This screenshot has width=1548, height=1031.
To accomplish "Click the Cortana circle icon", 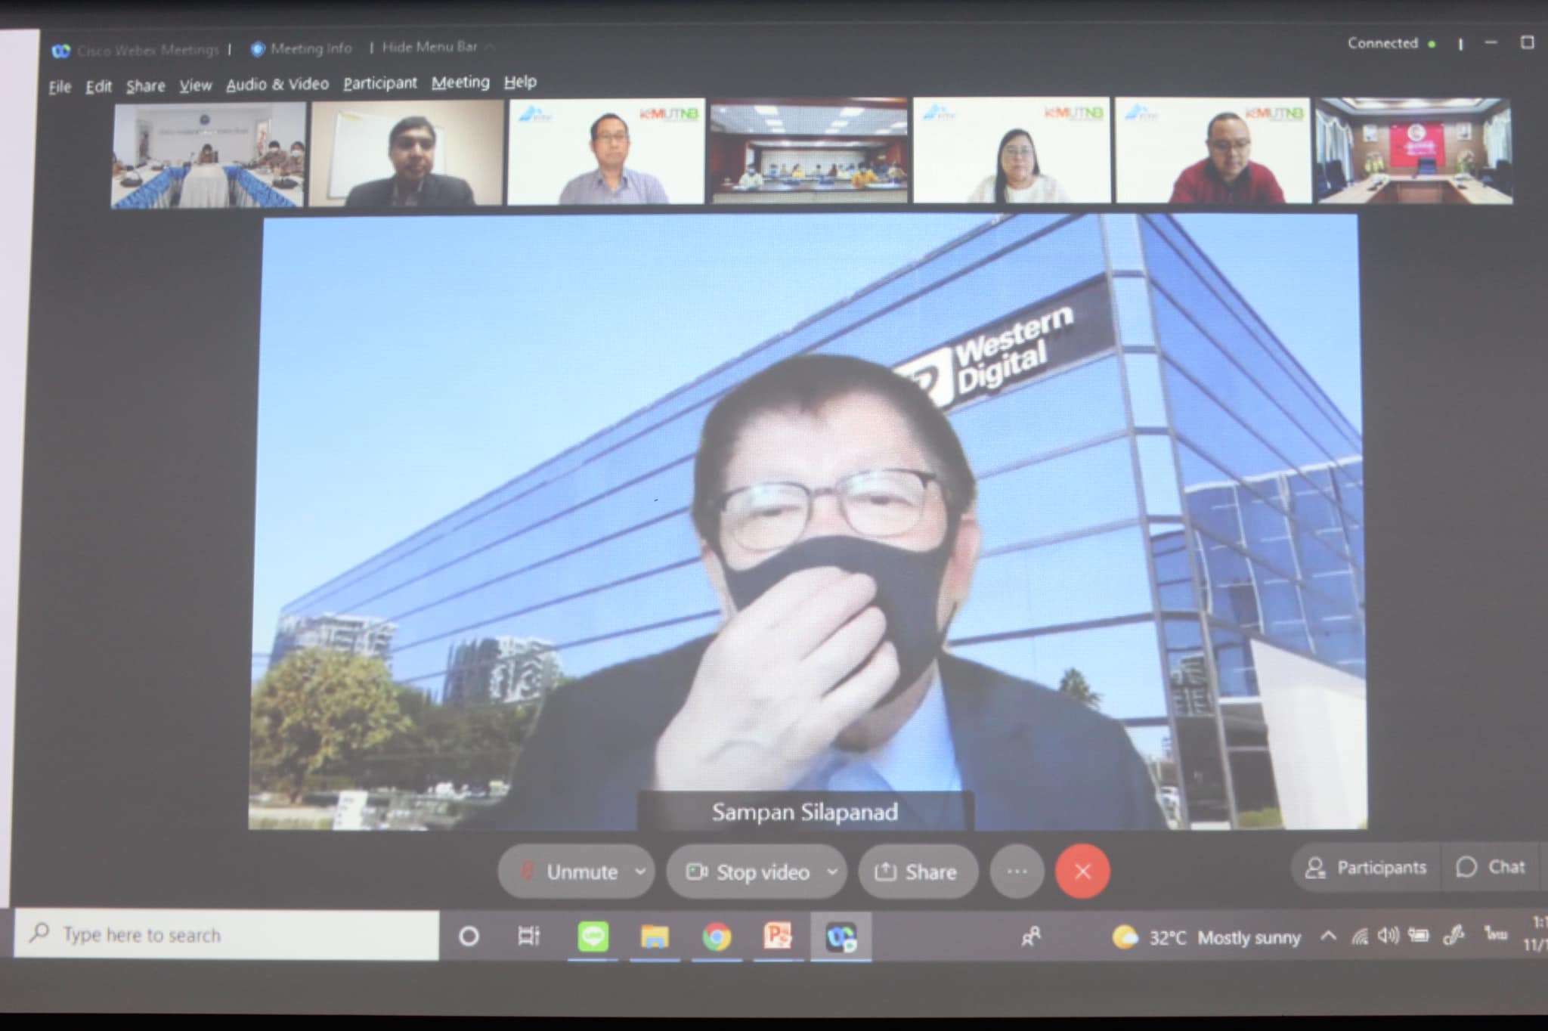I will click(469, 937).
